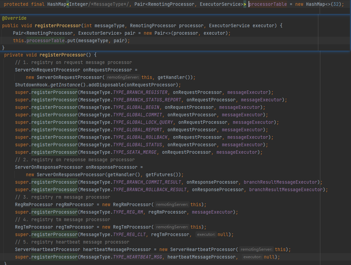Click regTmProcessor argument on the TYPE_REG_CLT line

[170, 235]
